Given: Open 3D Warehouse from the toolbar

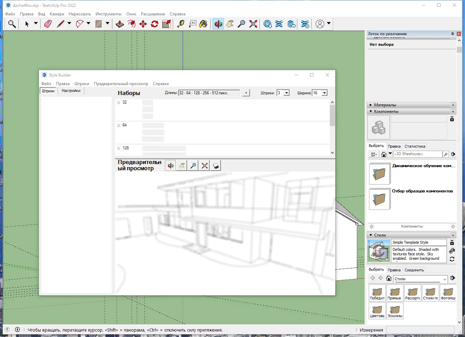Looking at the screenshot, I should point(268,24).
